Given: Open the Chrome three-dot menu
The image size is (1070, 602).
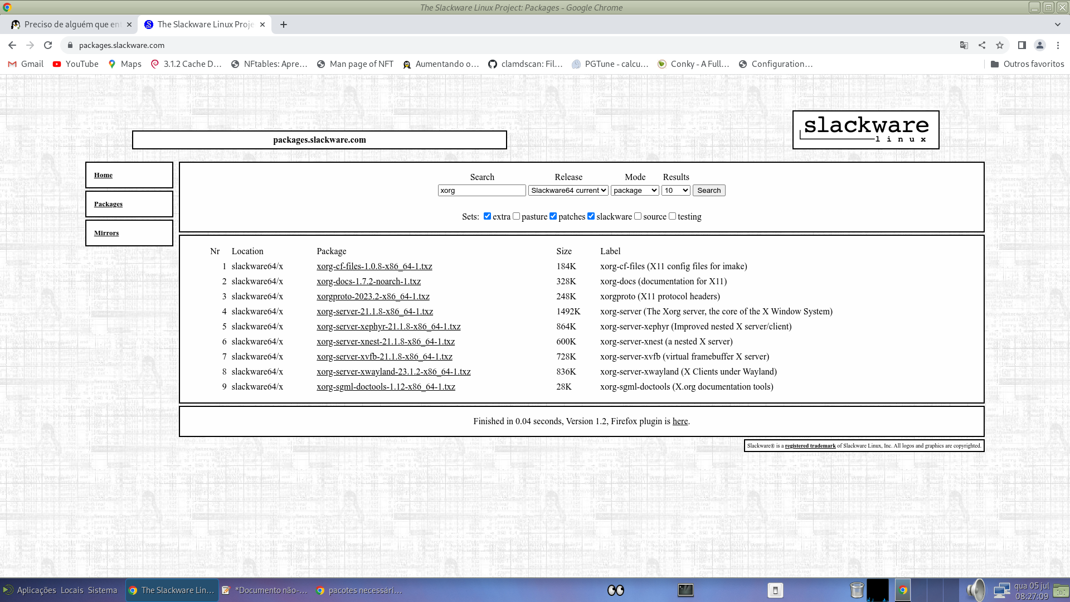Looking at the screenshot, I should point(1058,45).
